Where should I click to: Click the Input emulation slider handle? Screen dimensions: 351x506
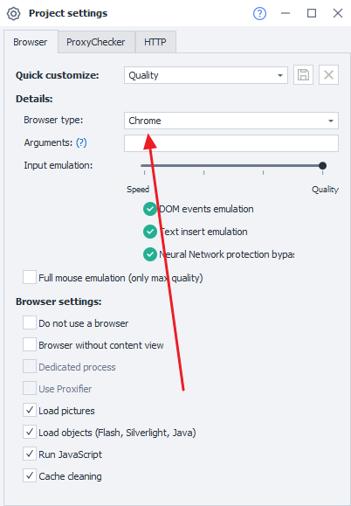322,166
